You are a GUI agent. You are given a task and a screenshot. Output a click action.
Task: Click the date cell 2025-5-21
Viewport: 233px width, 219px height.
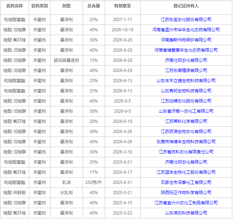click(122, 193)
